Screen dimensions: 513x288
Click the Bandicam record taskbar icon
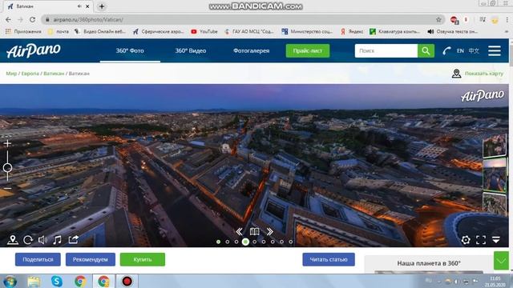(127, 281)
